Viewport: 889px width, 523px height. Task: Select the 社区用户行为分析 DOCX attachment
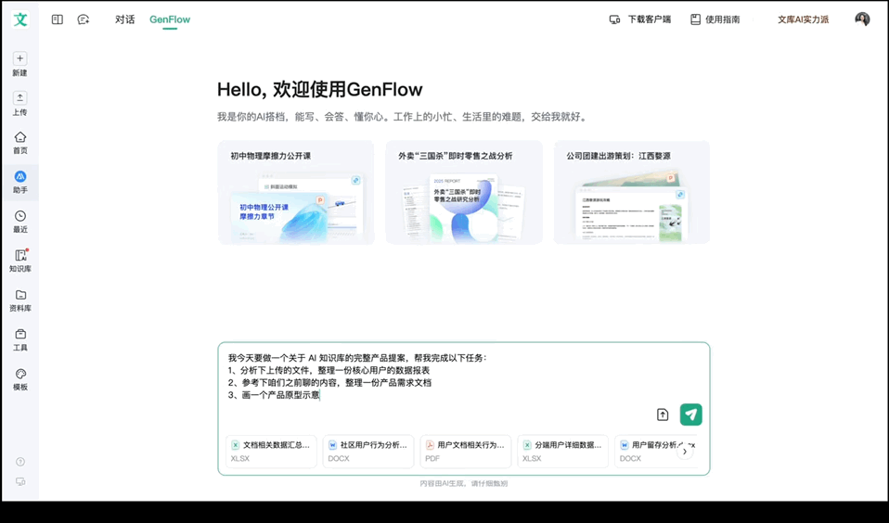point(368,451)
